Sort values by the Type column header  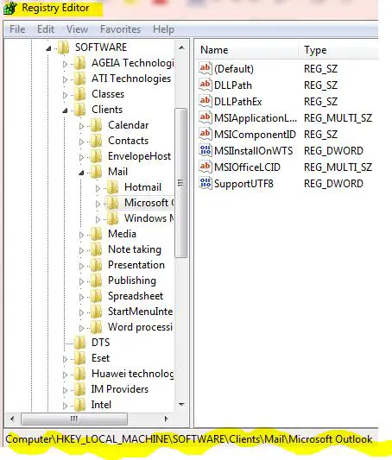coord(338,50)
